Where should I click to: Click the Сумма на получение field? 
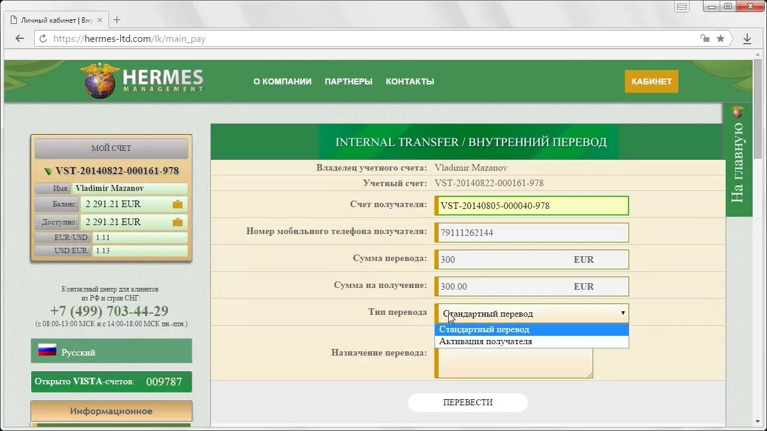(x=532, y=286)
